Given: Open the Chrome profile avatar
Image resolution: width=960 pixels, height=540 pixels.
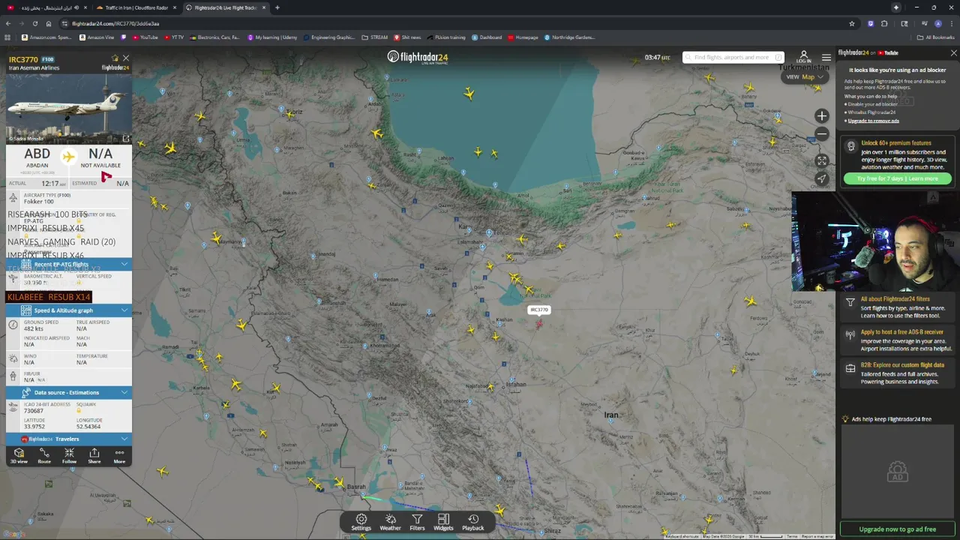Looking at the screenshot, I should tap(937, 23).
